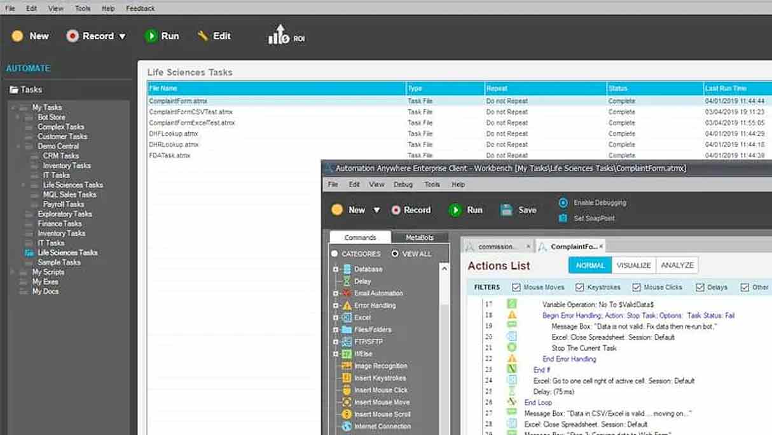
Task: Expand the Error Handling command category
Action: coord(335,305)
